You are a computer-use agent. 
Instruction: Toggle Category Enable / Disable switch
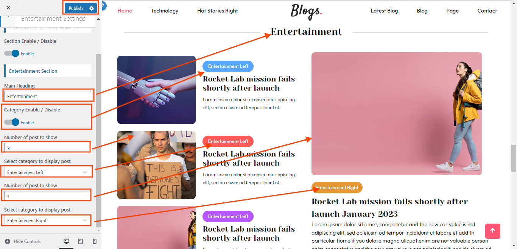click(x=12, y=122)
